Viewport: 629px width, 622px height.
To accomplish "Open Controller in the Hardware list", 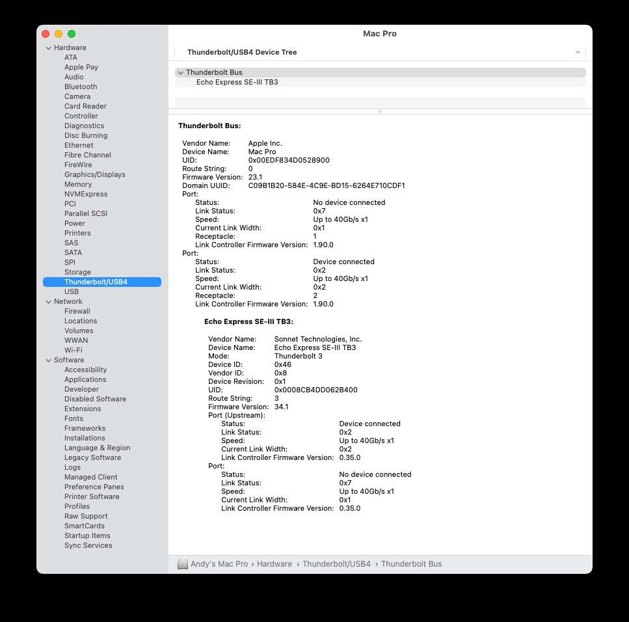I will tap(81, 116).
